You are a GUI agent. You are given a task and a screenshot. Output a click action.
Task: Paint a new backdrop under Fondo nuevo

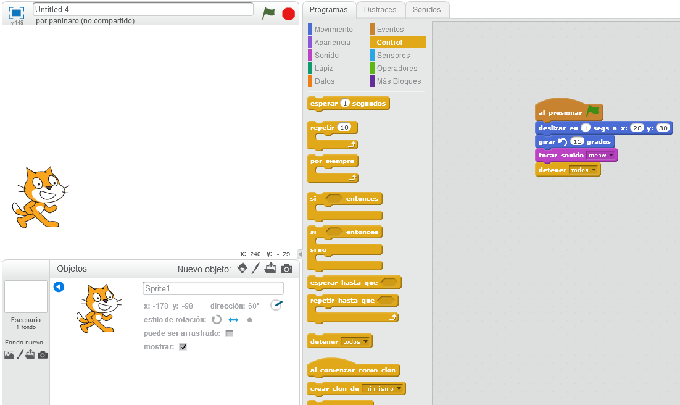(20, 354)
